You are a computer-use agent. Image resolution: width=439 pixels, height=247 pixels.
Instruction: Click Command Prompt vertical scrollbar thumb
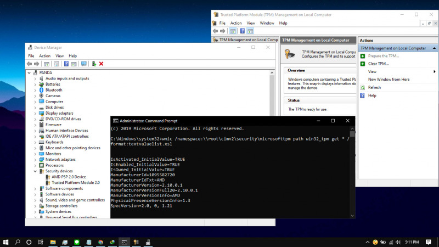(x=352, y=134)
